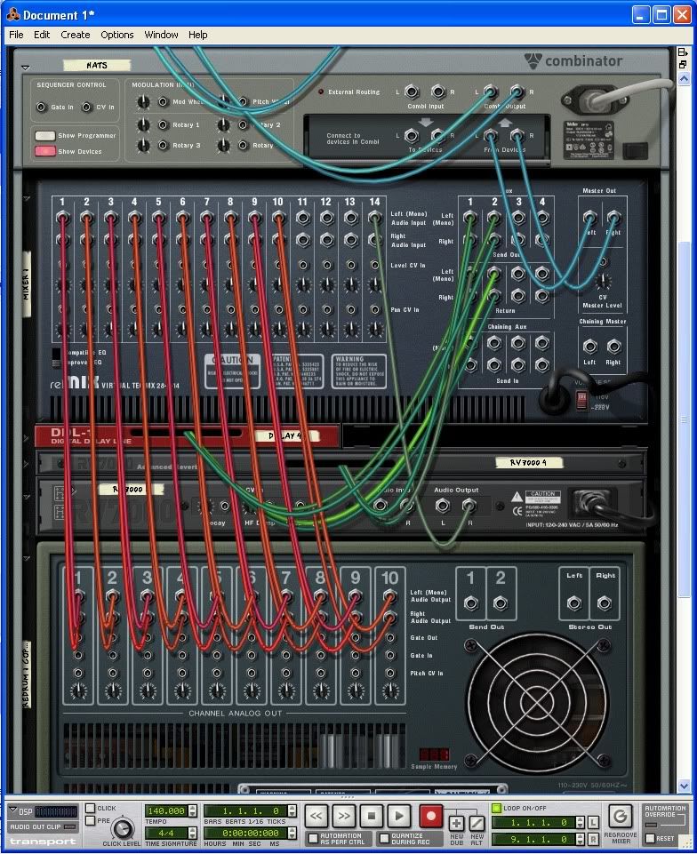
Task: Click the time signature stepper arrows
Action: 193,833
